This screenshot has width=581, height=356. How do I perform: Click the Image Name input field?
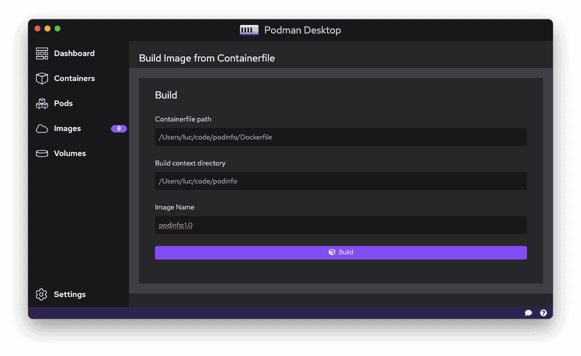click(x=341, y=225)
